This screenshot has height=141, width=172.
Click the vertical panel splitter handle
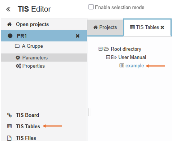[x=90, y=112]
